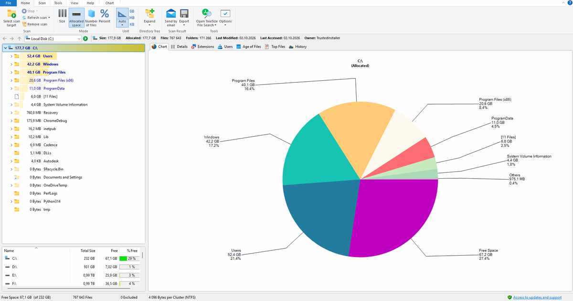The image size is (573, 301).
Task: Switch mode to Number of files
Action: (91, 17)
